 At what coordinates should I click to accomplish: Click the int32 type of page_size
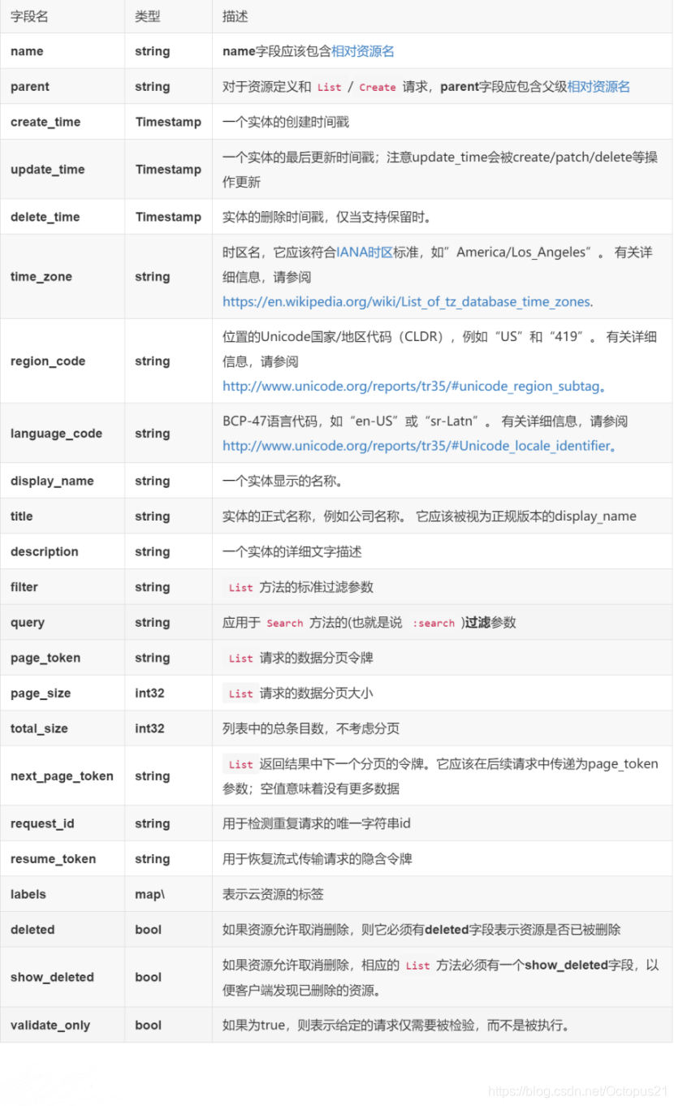149,693
